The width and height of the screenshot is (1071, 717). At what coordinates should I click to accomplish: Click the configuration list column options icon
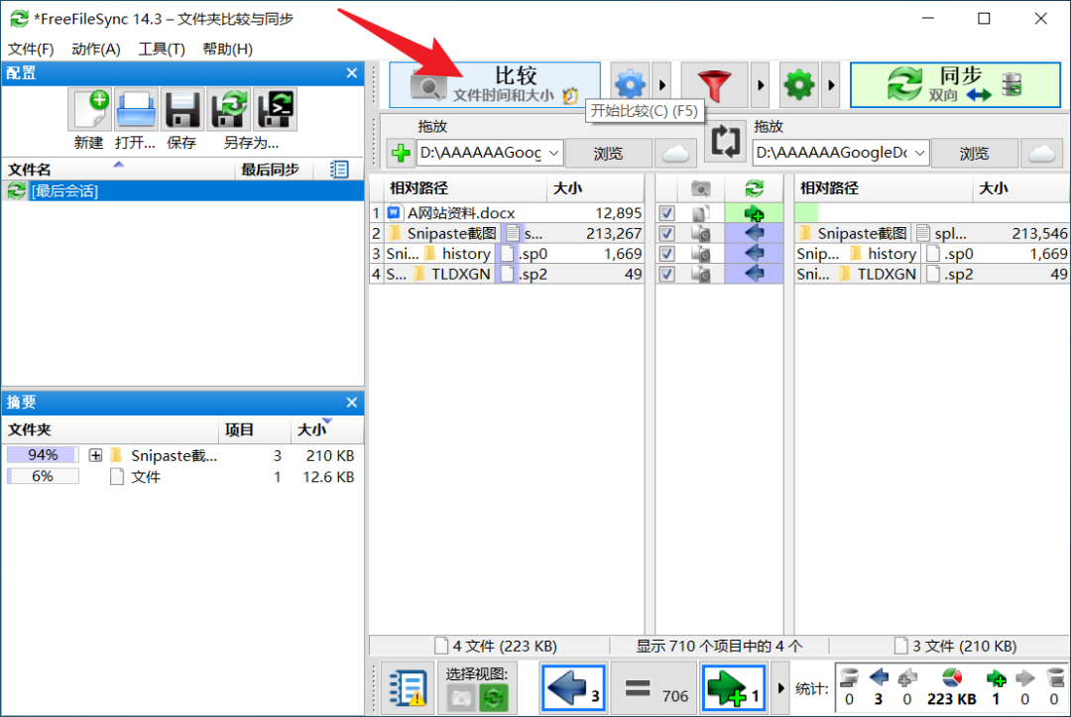(x=339, y=169)
